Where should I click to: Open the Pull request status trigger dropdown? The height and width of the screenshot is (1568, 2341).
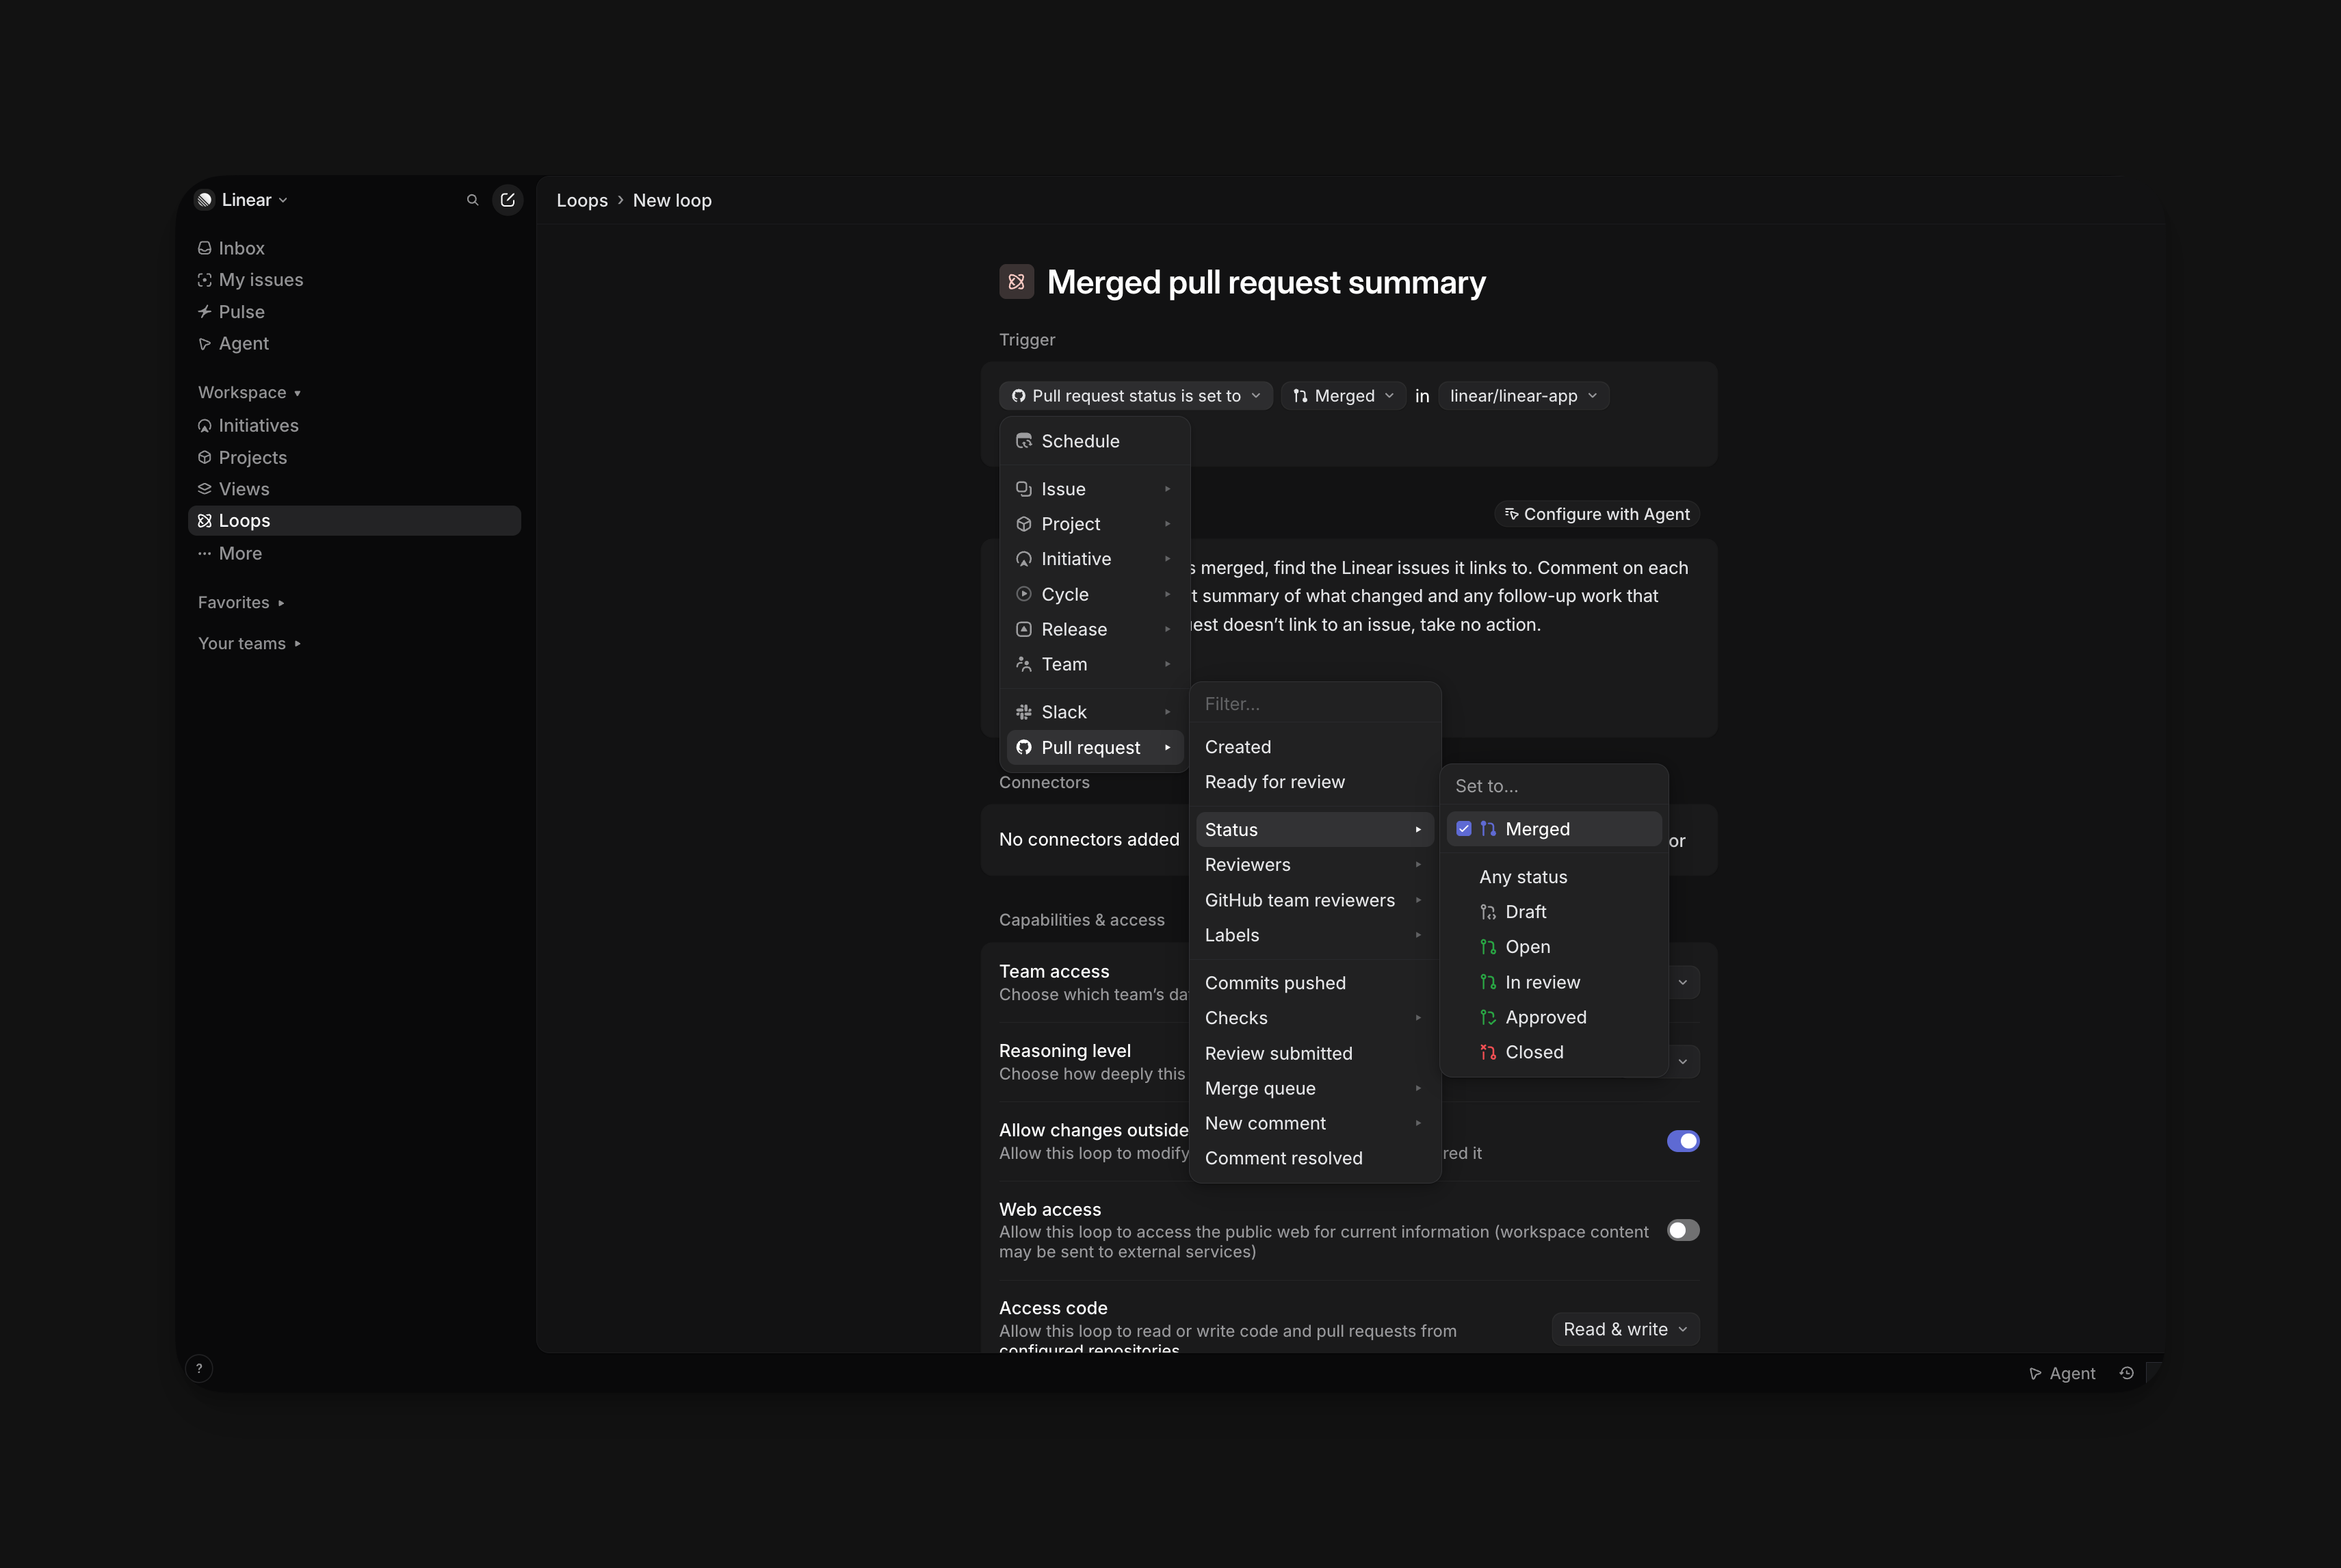tap(1135, 396)
